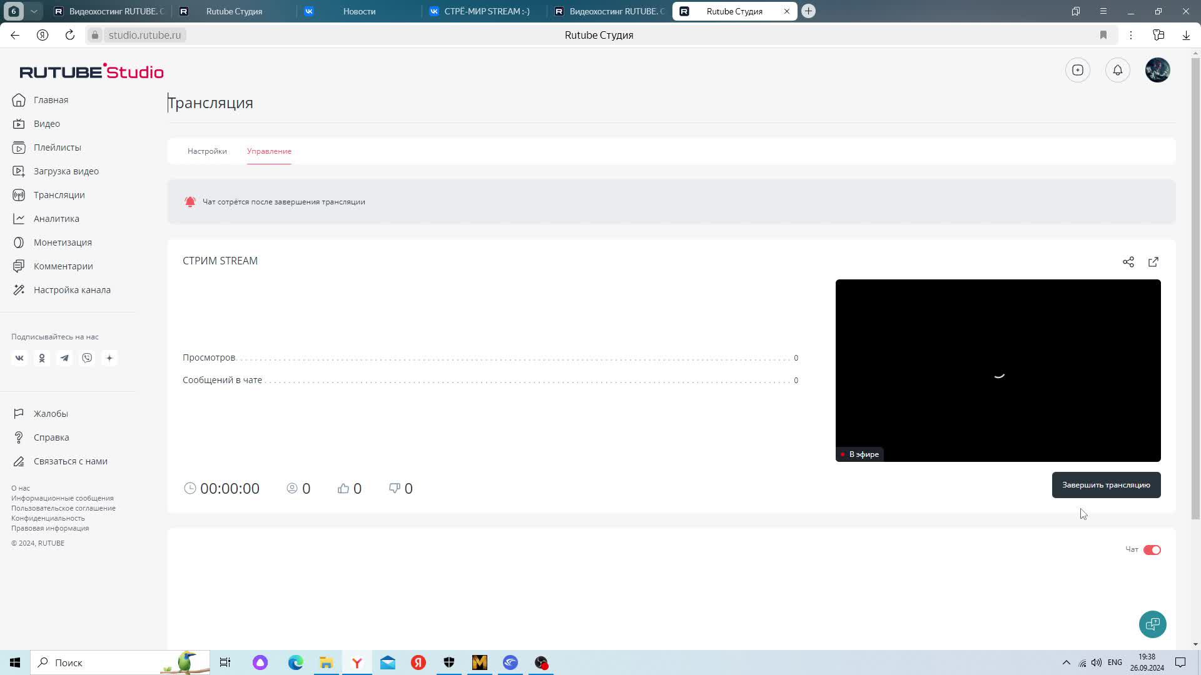Show hidden system tray icons

[1066, 662]
